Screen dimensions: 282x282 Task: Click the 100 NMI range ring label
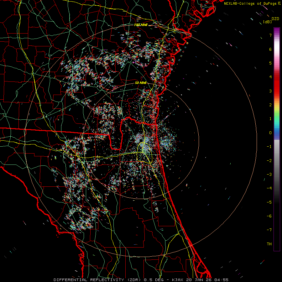(141, 25)
